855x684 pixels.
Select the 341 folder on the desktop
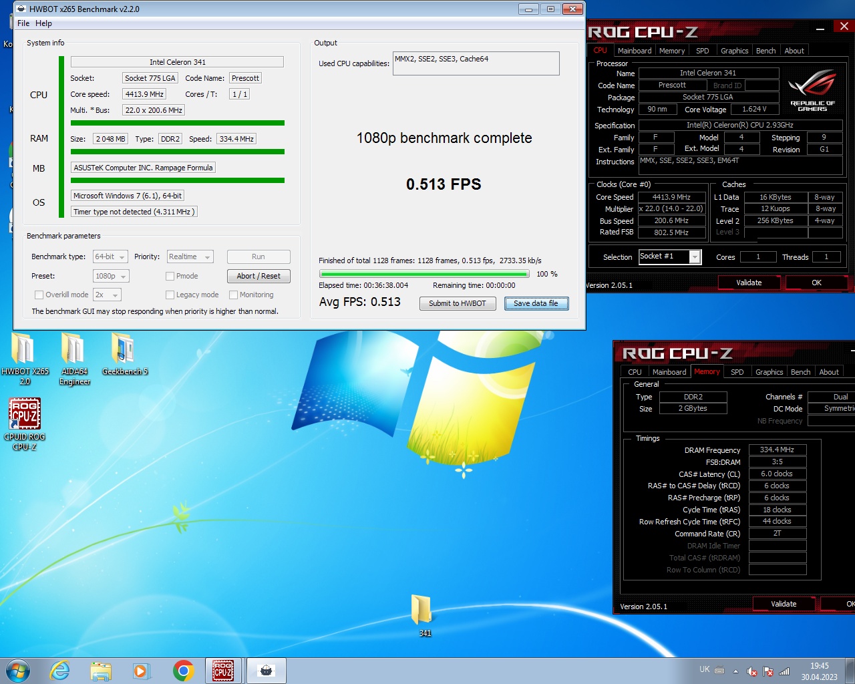point(422,615)
